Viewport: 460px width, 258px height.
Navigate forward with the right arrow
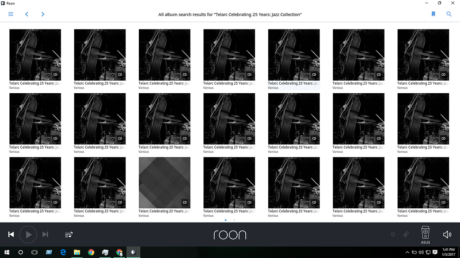click(43, 14)
